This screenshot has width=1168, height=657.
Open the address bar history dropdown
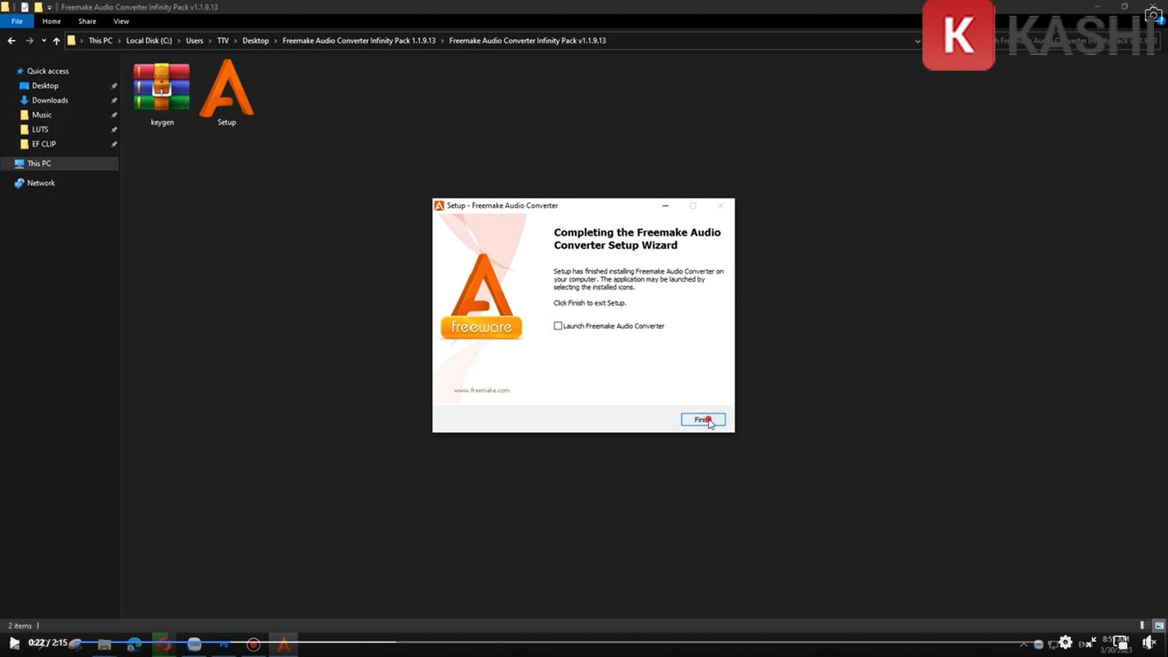click(917, 40)
